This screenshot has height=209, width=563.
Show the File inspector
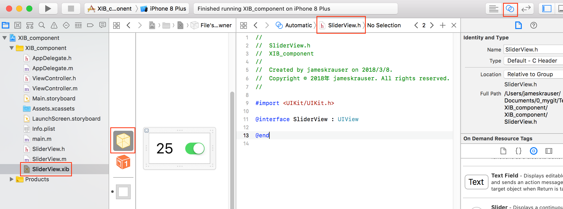(519, 25)
